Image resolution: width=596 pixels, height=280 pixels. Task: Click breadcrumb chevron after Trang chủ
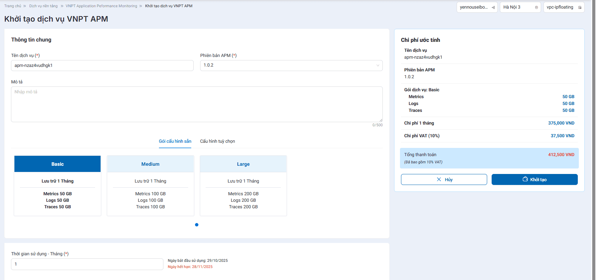tap(25, 6)
